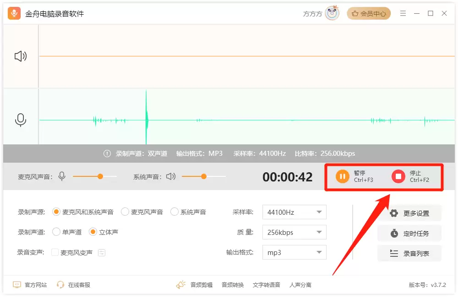Viewport: 458px width, 297px height.
Task: Open the user avatar profile
Action: pos(332,13)
